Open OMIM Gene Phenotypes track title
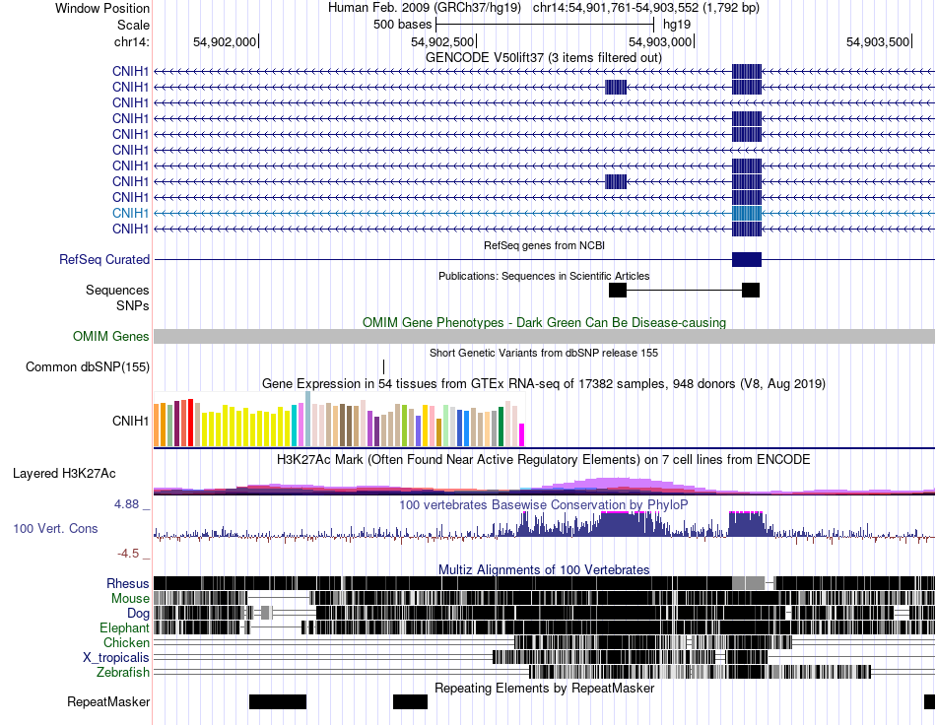Screen dimensions: 936x725 point(545,323)
